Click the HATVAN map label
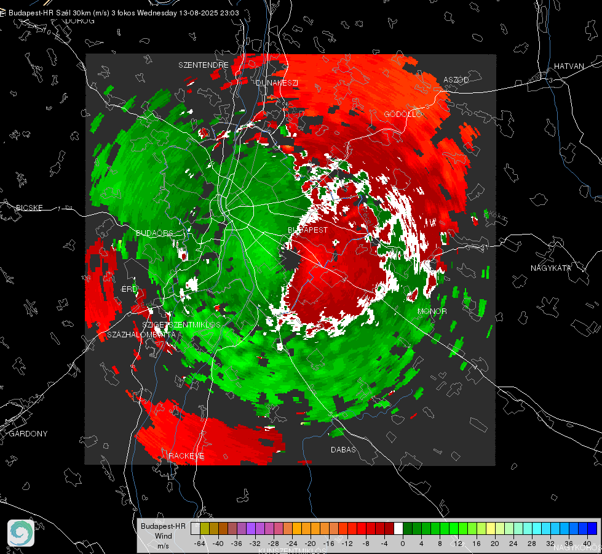 pyautogui.click(x=569, y=66)
